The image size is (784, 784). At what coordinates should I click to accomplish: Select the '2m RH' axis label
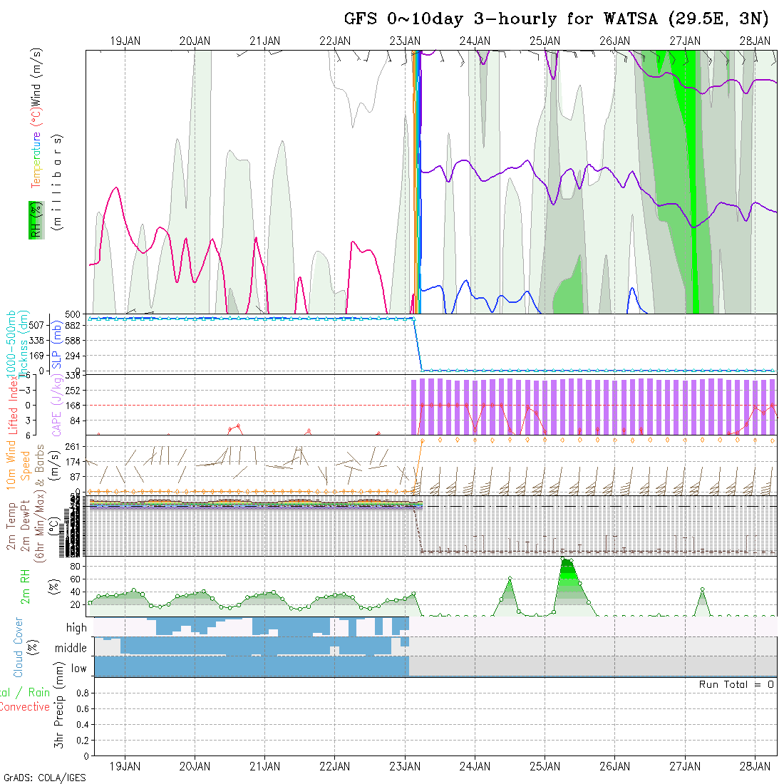click(25, 587)
